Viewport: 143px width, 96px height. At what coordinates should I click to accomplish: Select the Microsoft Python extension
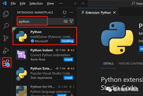point(45,36)
